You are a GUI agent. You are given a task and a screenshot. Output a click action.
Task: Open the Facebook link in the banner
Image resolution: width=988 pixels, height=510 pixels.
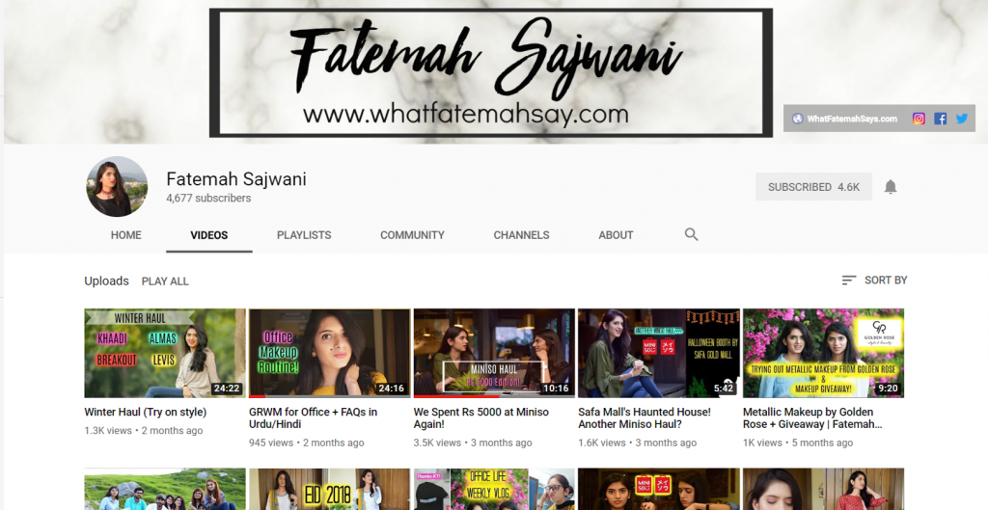[940, 119]
